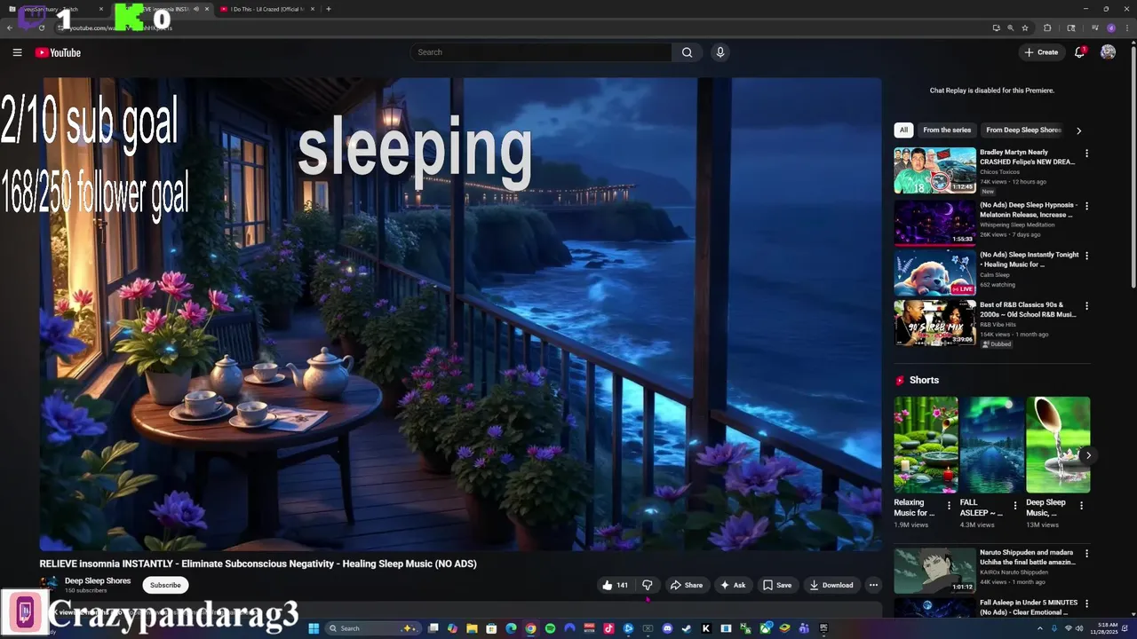Open Deep Sleep Shores channel name

coord(98,580)
